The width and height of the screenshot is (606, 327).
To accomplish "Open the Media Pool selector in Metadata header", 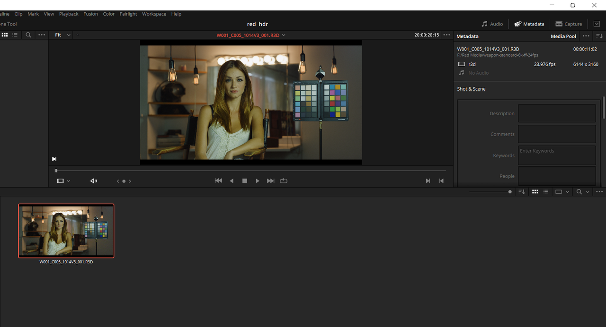I will 563,36.
